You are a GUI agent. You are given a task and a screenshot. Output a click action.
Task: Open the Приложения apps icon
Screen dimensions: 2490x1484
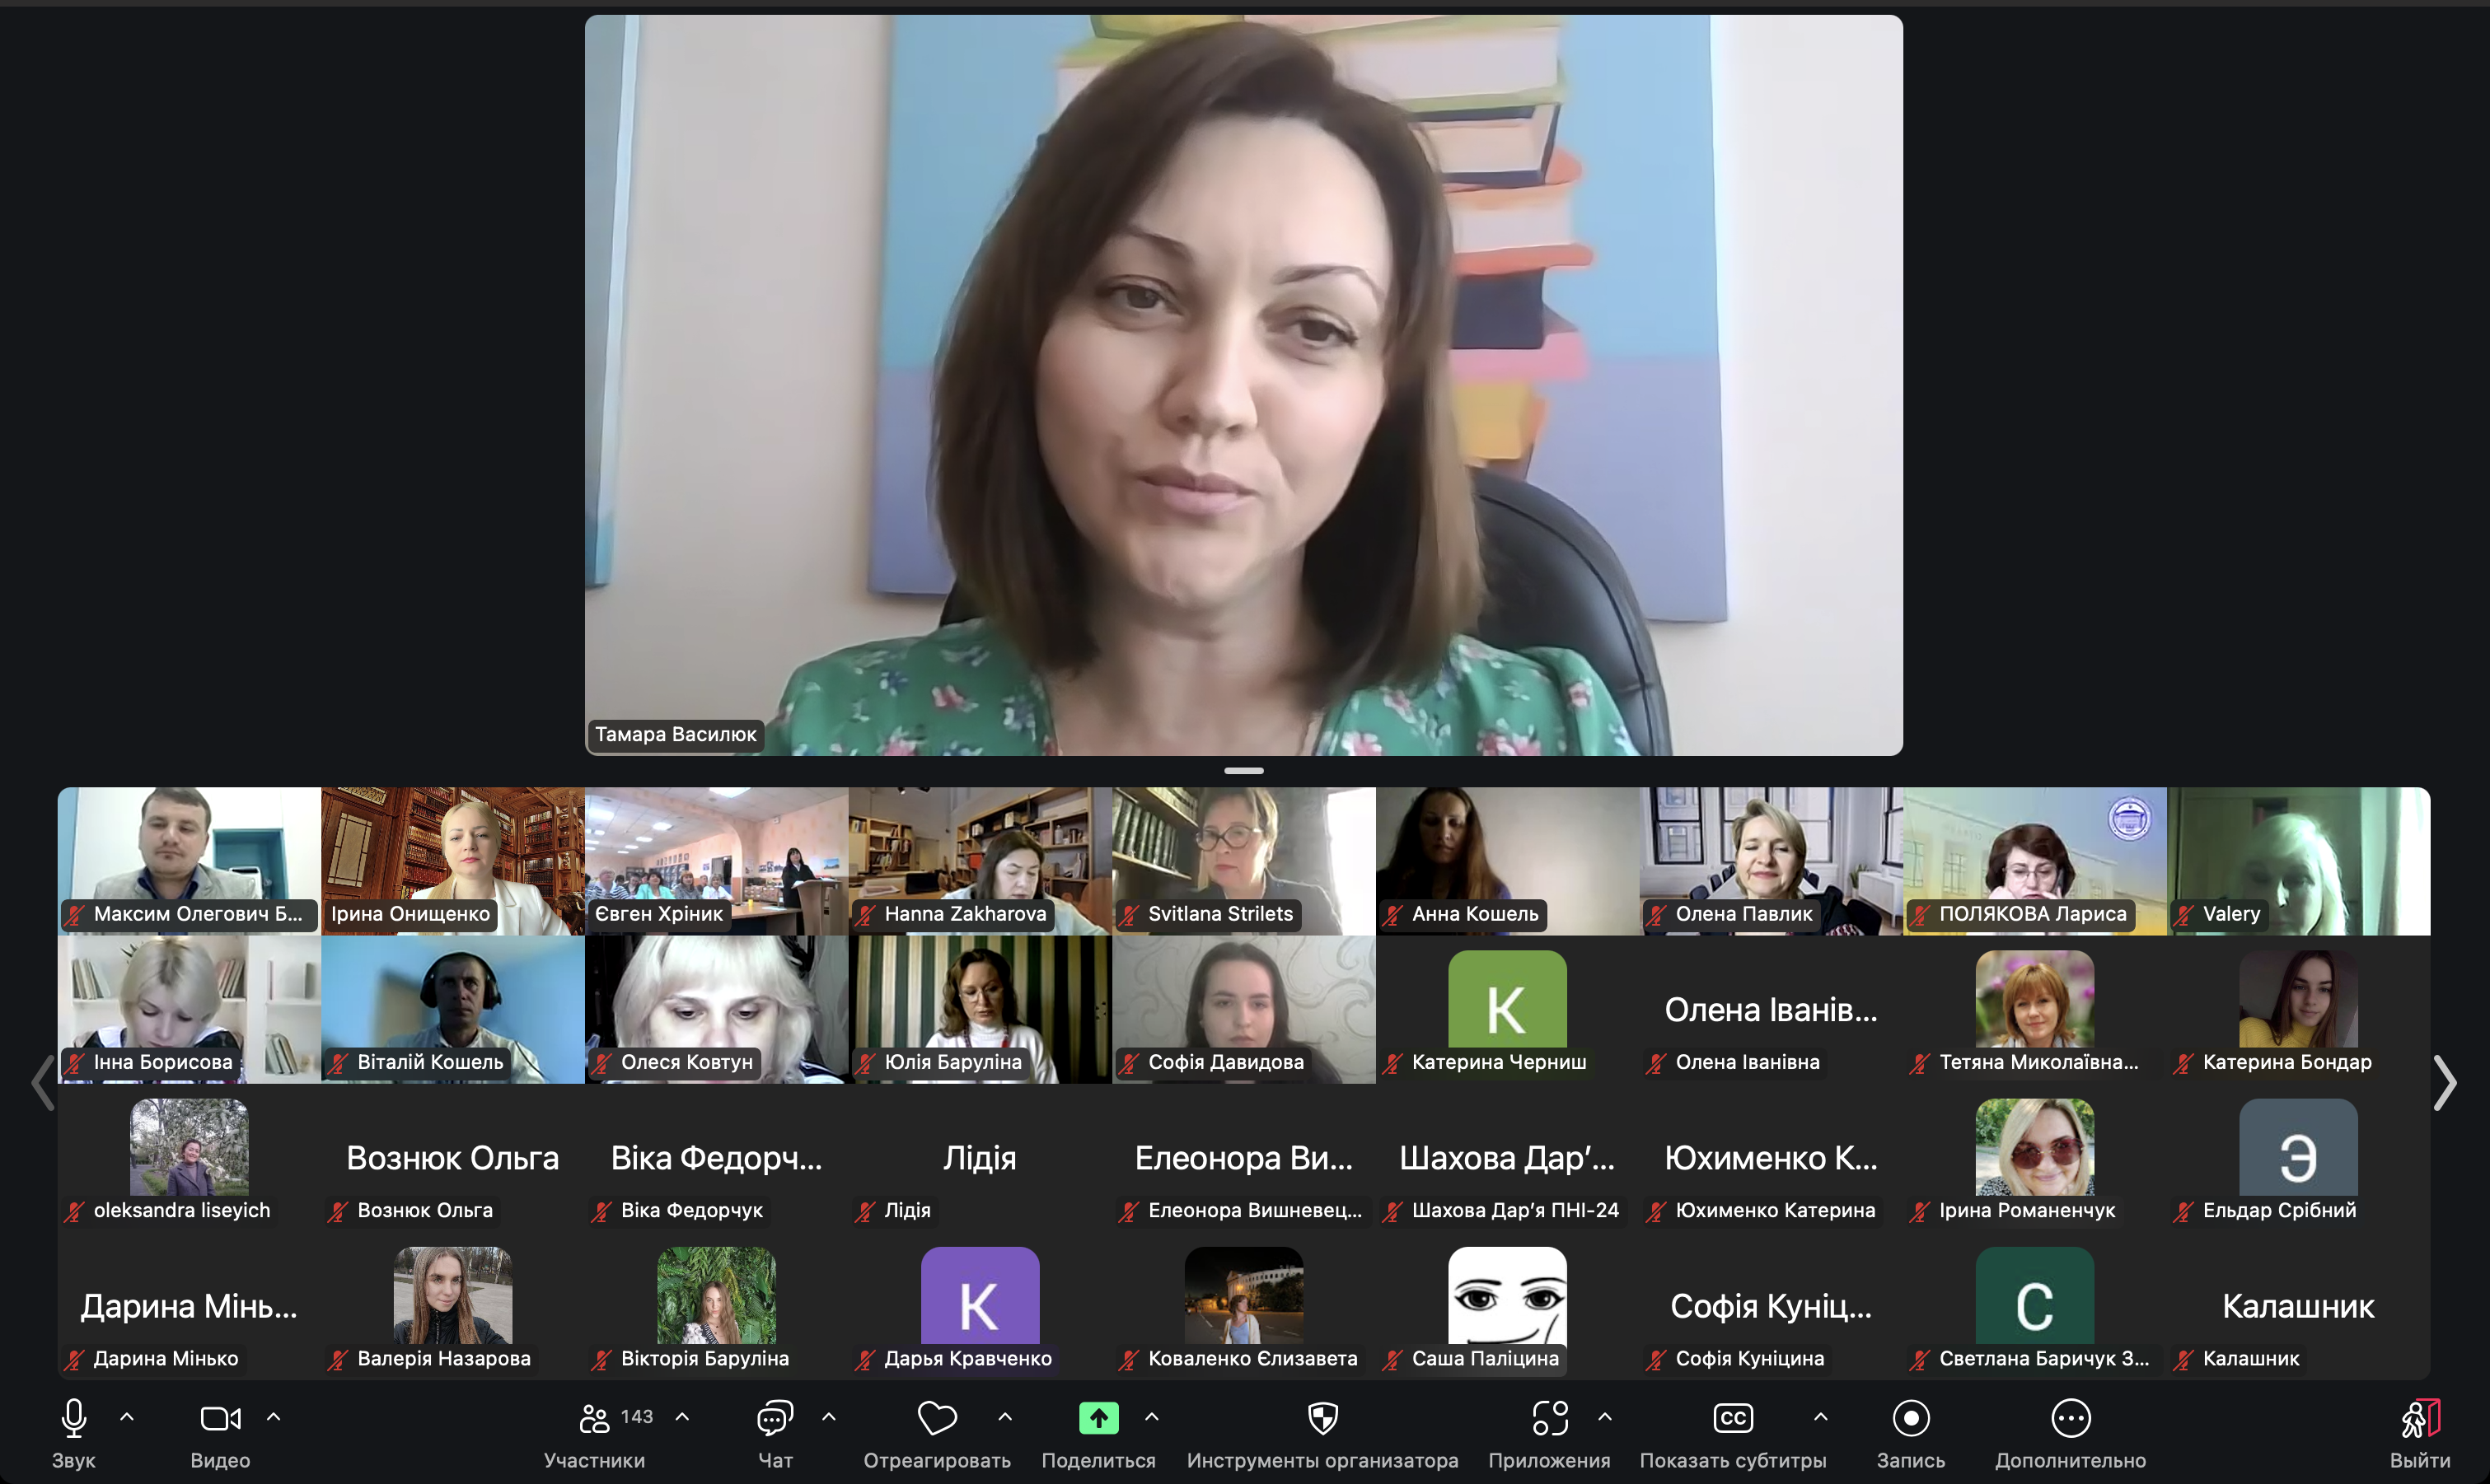coord(1550,1417)
